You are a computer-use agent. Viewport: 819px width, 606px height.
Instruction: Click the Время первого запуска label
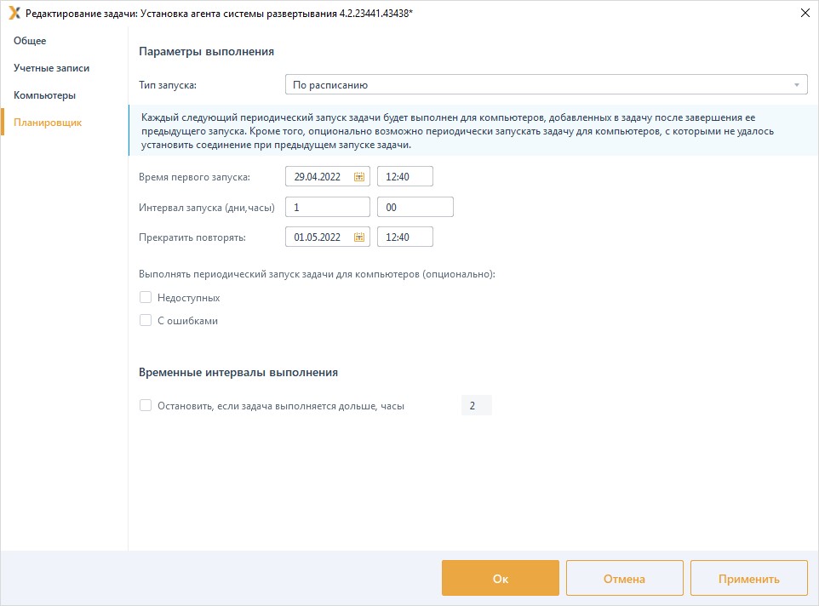(194, 177)
